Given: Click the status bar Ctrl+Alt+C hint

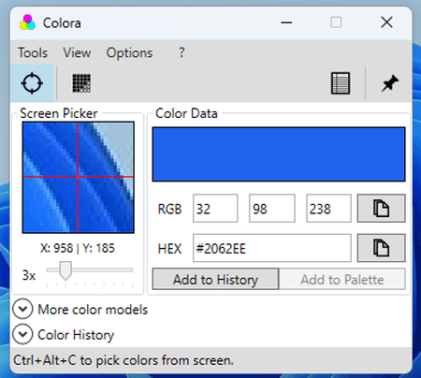Looking at the screenshot, I should pyautogui.click(x=123, y=360).
